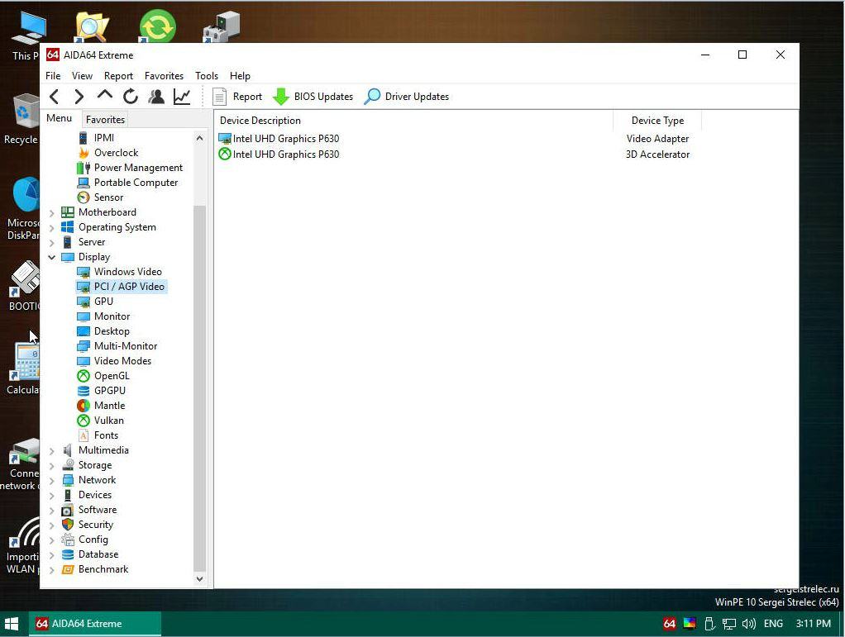
Task: Open BIOS Updates from the toolbar
Action: (x=313, y=97)
